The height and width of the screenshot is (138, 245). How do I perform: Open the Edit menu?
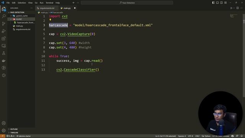click(x=14, y=3)
